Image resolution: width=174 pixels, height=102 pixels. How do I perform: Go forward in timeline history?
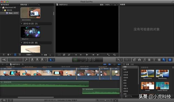click(7, 64)
